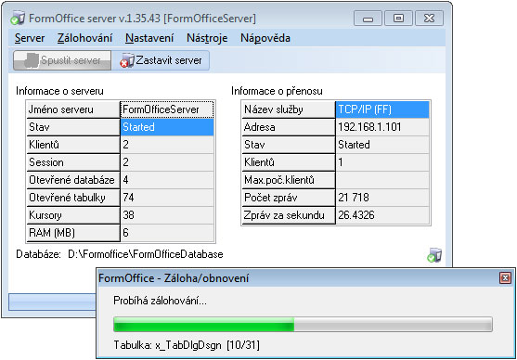The width and height of the screenshot is (517, 360).
Task: Click the Informace o přenosu heading
Action: coord(277,91)
